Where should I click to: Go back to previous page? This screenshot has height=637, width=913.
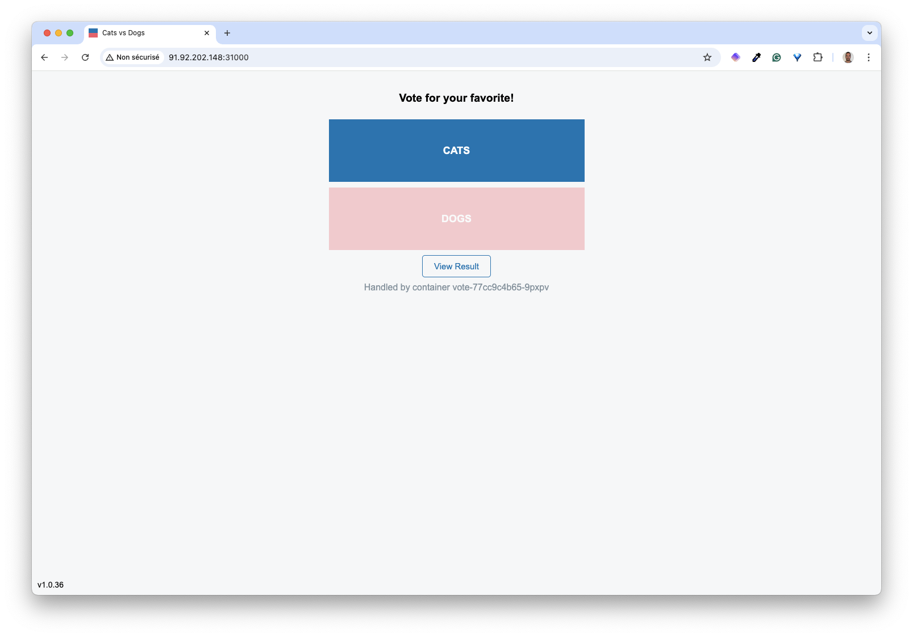click(44, 57)
